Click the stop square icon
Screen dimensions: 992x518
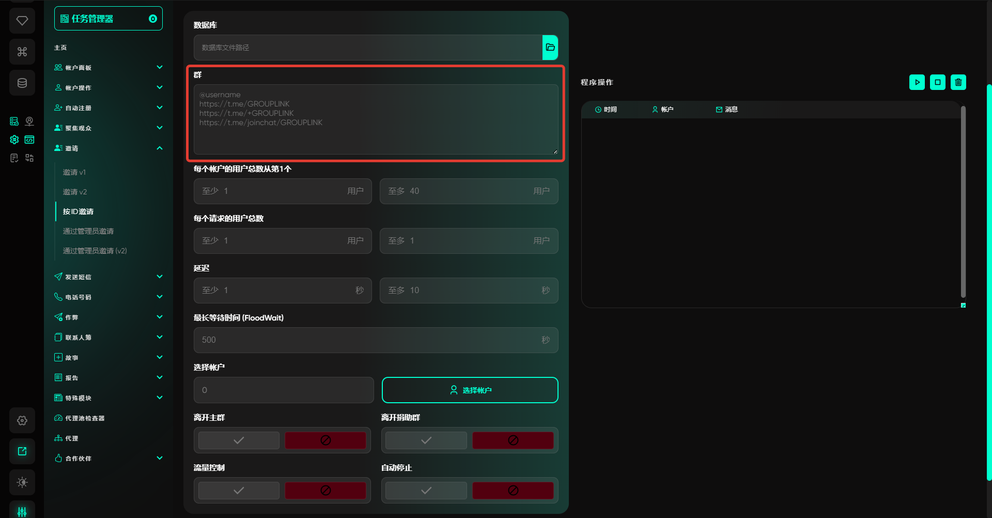(937, 82)
